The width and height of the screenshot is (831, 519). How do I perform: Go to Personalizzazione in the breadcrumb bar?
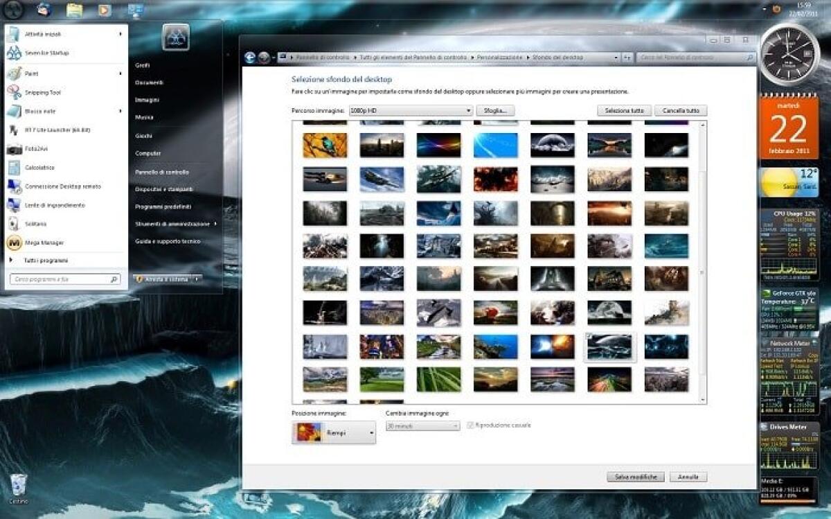click(498, 58)
